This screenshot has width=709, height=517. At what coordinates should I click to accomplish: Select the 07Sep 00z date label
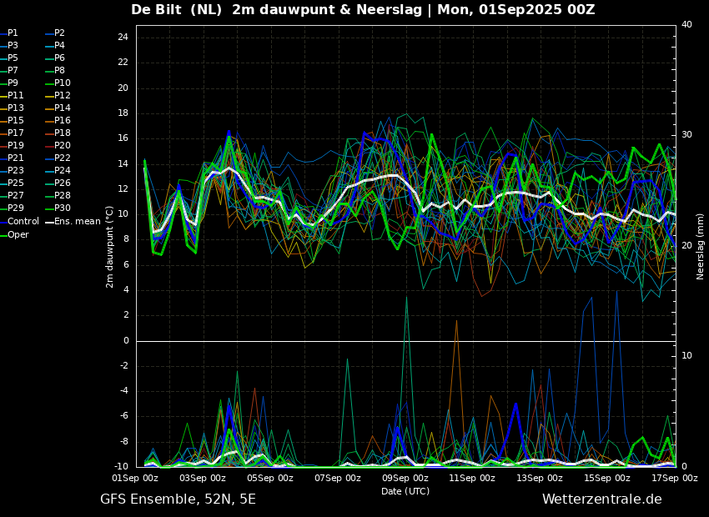click(338, 478)
